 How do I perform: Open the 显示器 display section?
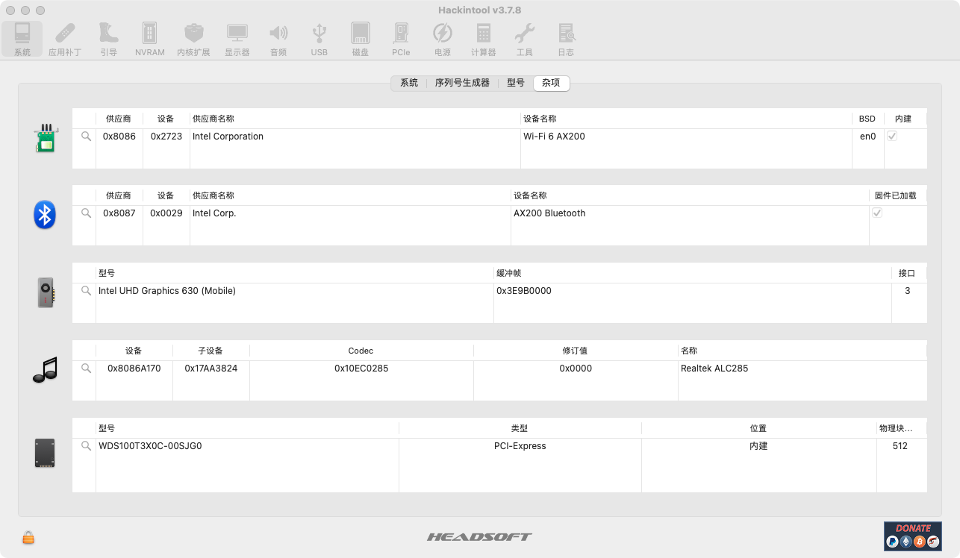[x=237, y=39]
